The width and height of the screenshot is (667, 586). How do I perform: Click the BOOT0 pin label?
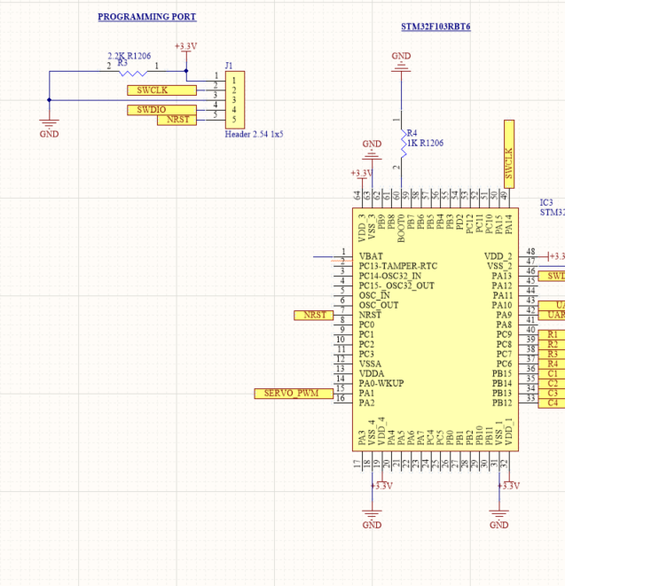pyautogui.click(x=401, y=229)
